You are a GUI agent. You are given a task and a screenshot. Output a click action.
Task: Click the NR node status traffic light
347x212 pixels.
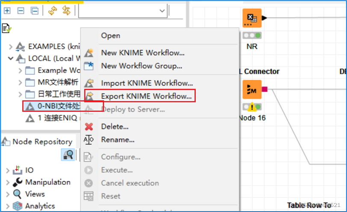pos(252,35)
